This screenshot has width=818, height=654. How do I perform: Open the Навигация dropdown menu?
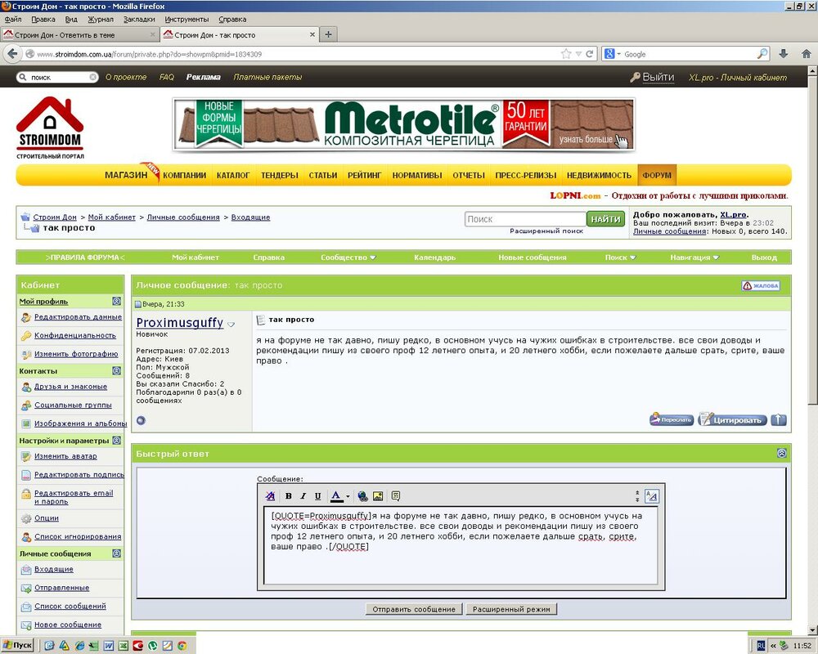click(694, 258)
